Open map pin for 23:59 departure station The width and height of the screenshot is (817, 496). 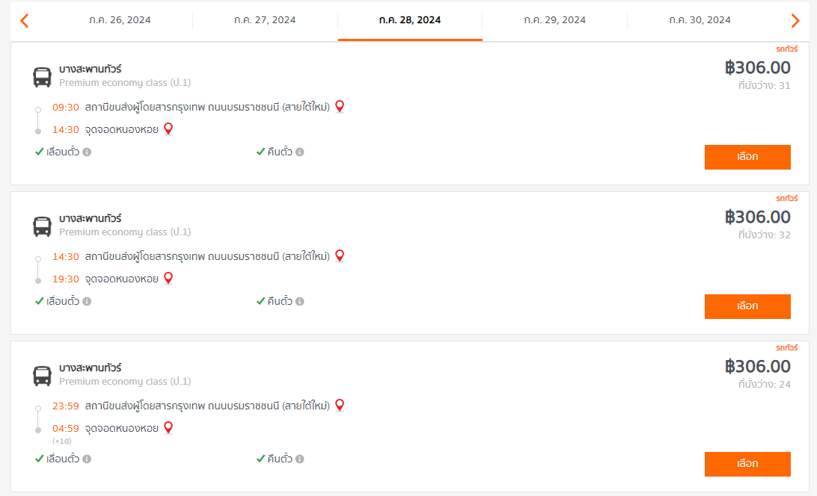click(x=340, y=406)
